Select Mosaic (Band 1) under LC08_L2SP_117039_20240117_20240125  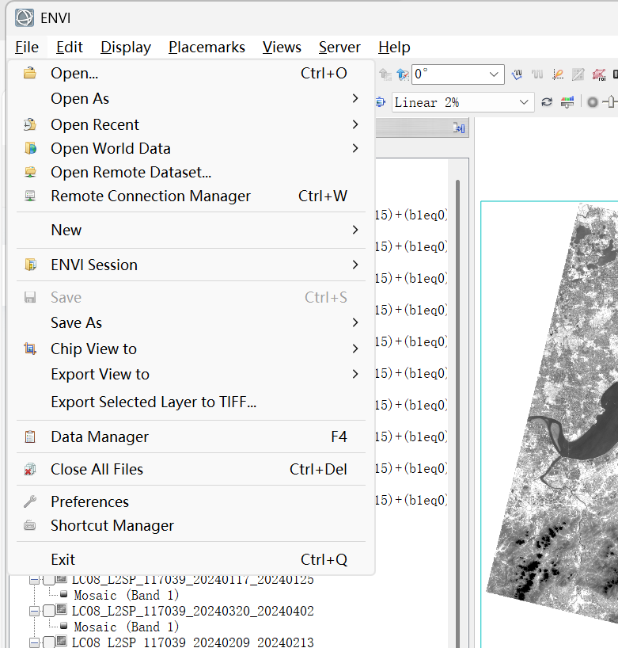(127, 595)
